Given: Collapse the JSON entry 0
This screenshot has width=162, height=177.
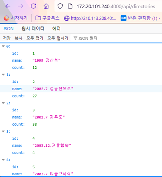Looking at the screenshot, I should click(x=3, y=46).
